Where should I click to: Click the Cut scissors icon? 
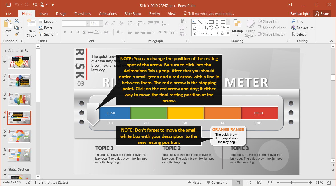tap(17, 21)
